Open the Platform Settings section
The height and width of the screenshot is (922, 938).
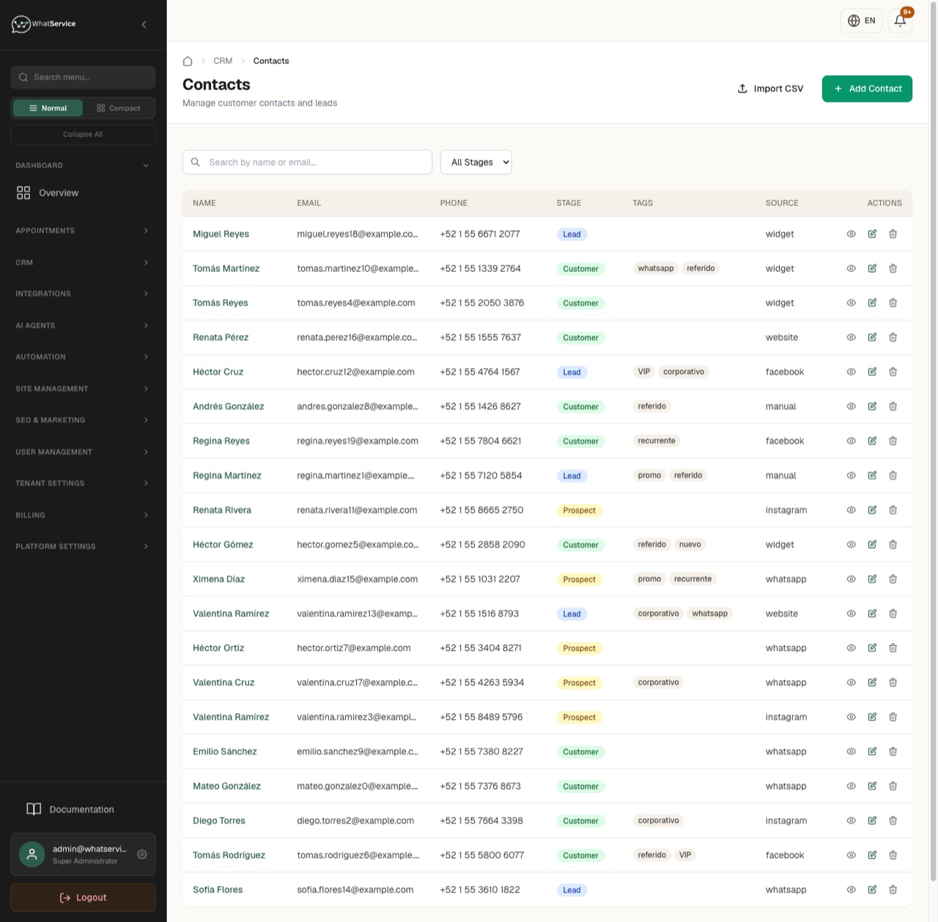tap(83, 547)
